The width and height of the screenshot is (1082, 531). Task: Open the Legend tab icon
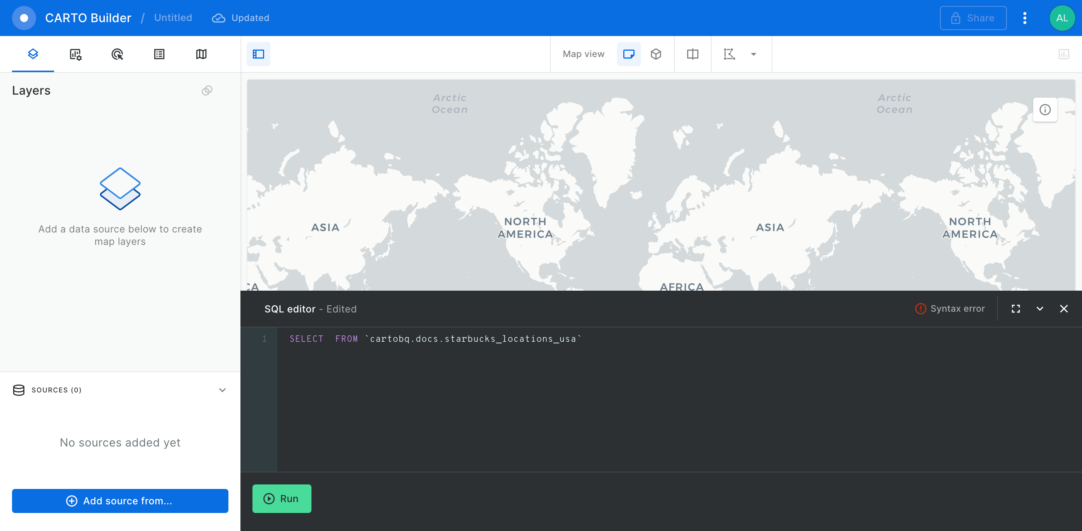pos(159,54)
